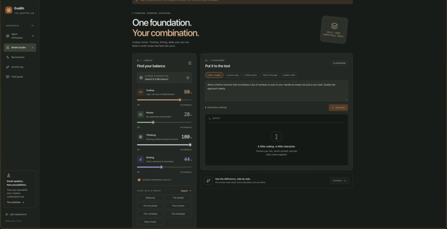Click the Coding adapter code icon
Viewport: 447px width, 229px height.
point(140,92)
